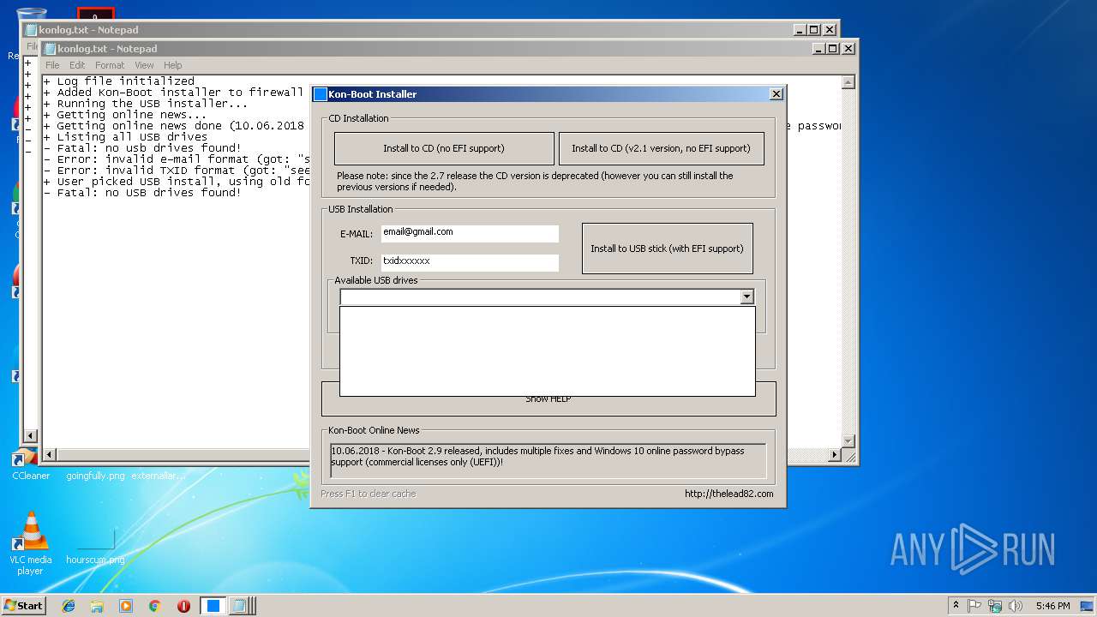This screenshot has height=617, width=1097.
Task: Launch Internet Explorer from taskbar
Action: pyautogui.click(x=69, y=606)
